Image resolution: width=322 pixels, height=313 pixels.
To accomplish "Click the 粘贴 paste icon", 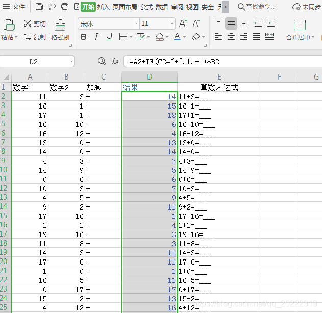I will 9,25.
